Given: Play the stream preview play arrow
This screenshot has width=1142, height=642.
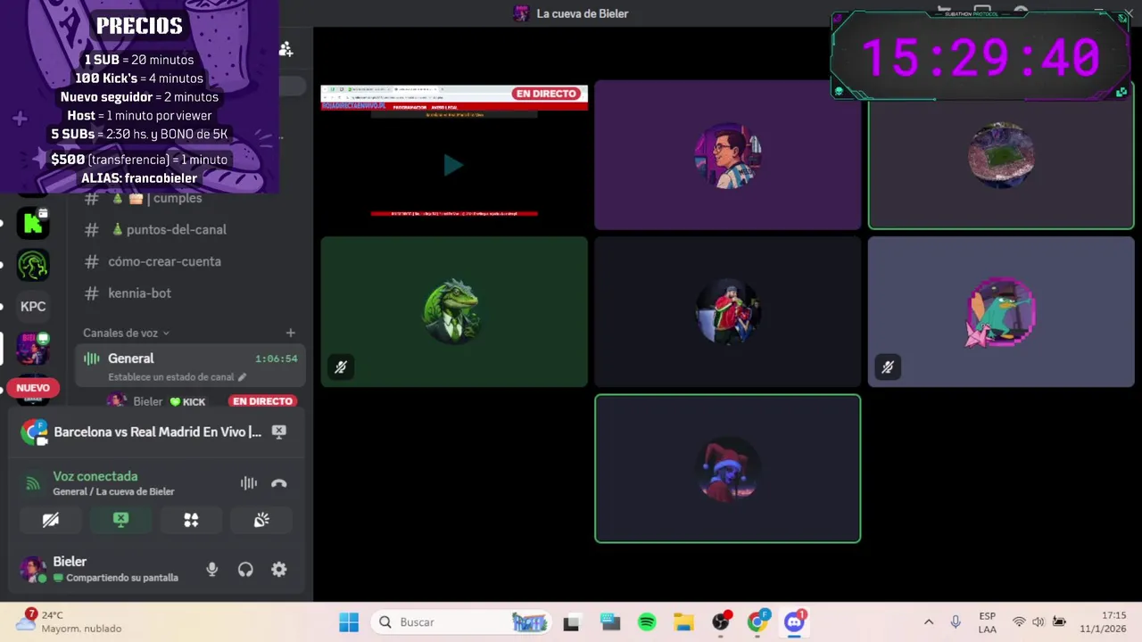Looking at the screenshot, I should [x=453, y=164].
